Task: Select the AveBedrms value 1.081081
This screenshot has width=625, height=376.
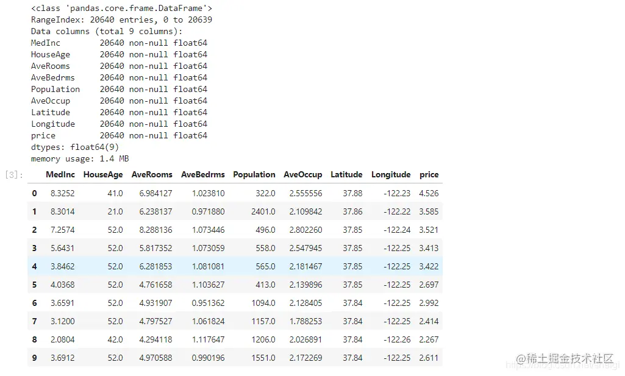Action: click(209, 266)
